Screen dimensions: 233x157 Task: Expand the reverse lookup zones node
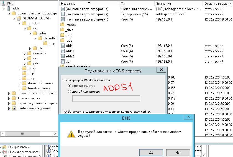point(9,93)
